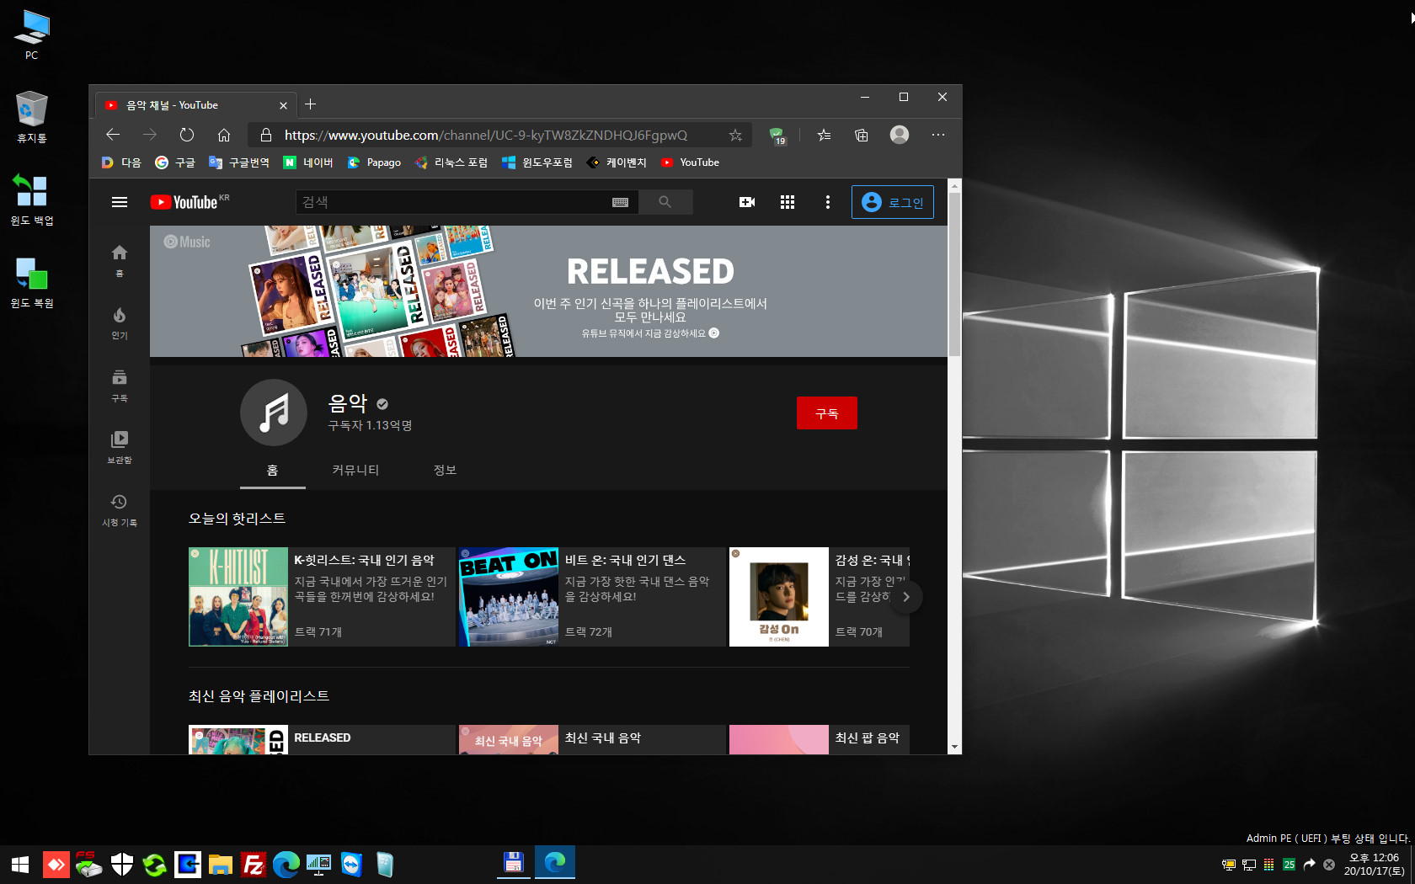
Task: Open the 감성 On playlist thumbnail
Action: pyautogui.click(x=779, y=597)
